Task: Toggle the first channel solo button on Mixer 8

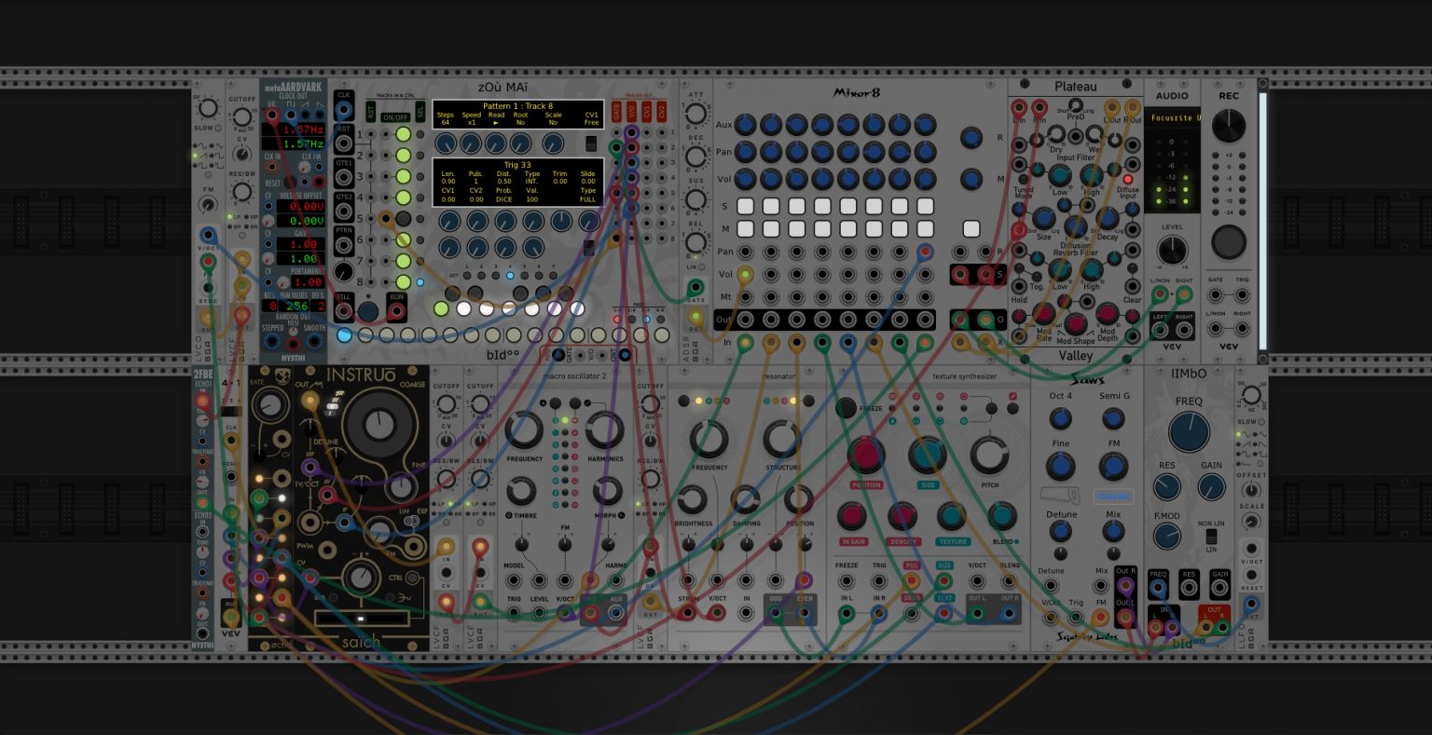Action: coord(745,206)
